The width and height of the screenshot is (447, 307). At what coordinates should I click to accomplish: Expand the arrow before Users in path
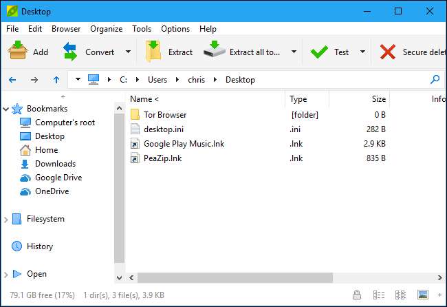coord(138,80)
